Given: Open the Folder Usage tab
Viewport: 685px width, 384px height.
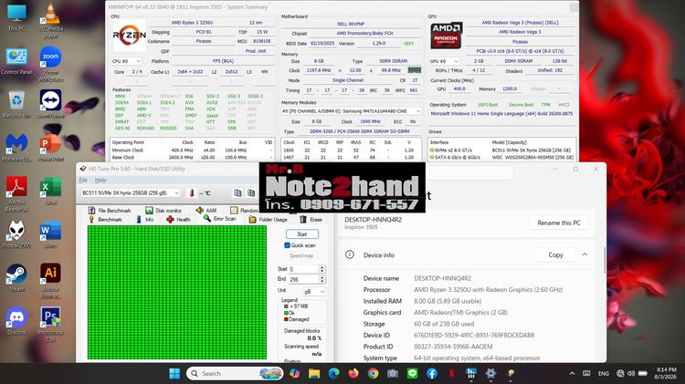Looking at the screenshot, I should [269, 220].
